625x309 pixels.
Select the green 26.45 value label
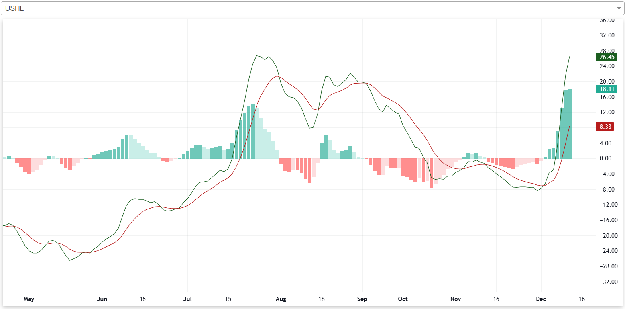point(607,57)
